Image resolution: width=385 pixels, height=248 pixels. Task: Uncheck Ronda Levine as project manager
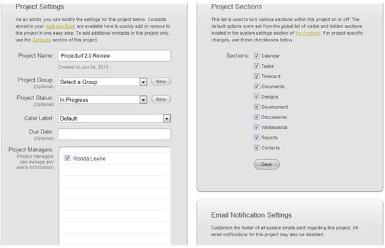[x=67, y=159]
